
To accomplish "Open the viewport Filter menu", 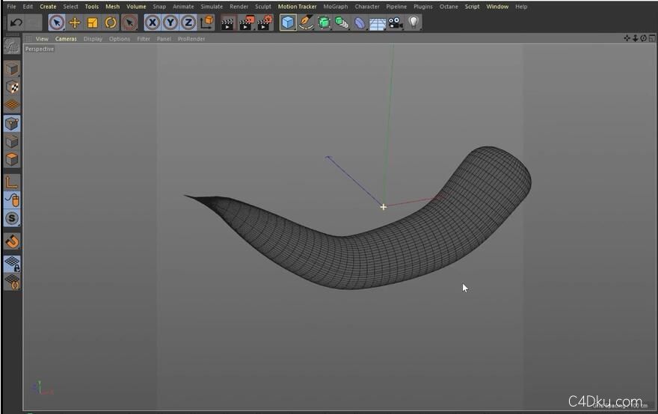I will [x=143, y=39].
